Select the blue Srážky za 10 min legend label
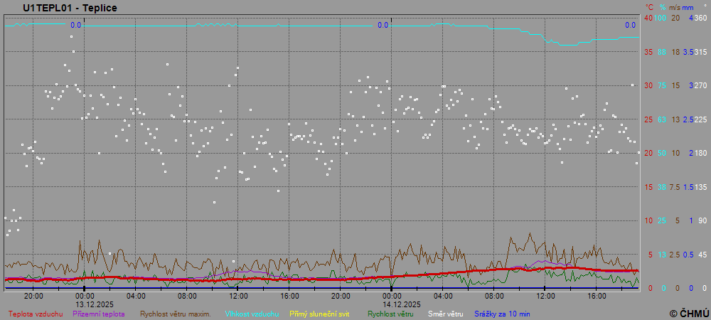Screen dimensions: 711x320 (503, 314)
